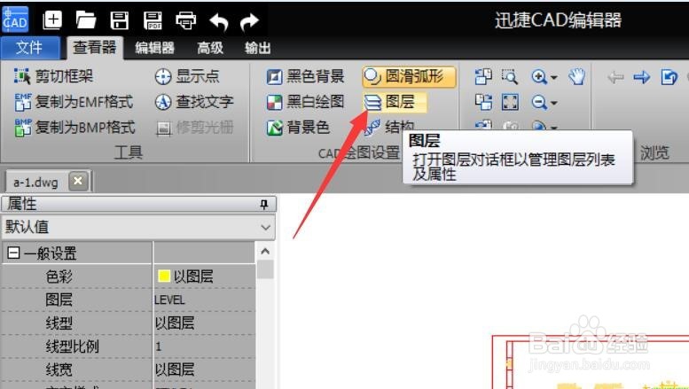Switch to the 输出 ribbon tab

tap(257, 48)
